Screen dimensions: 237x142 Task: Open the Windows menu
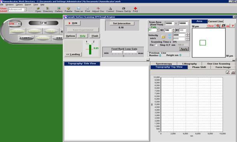[9, 5]
